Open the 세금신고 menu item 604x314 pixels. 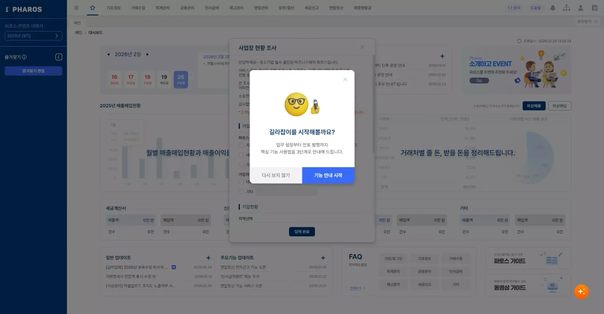click(311, 8)
